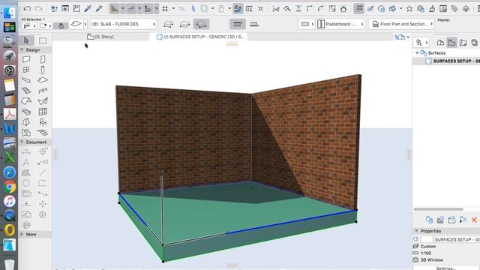This screenshot has width=480, height=270.
Task: Select the Line tool
Action: click(43, 172)
